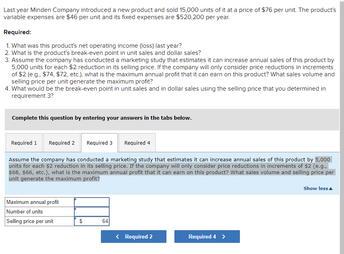Click the vertical scrollbar on right edge
The width and height of the screenshot is (344, 254).
(342, 119)
